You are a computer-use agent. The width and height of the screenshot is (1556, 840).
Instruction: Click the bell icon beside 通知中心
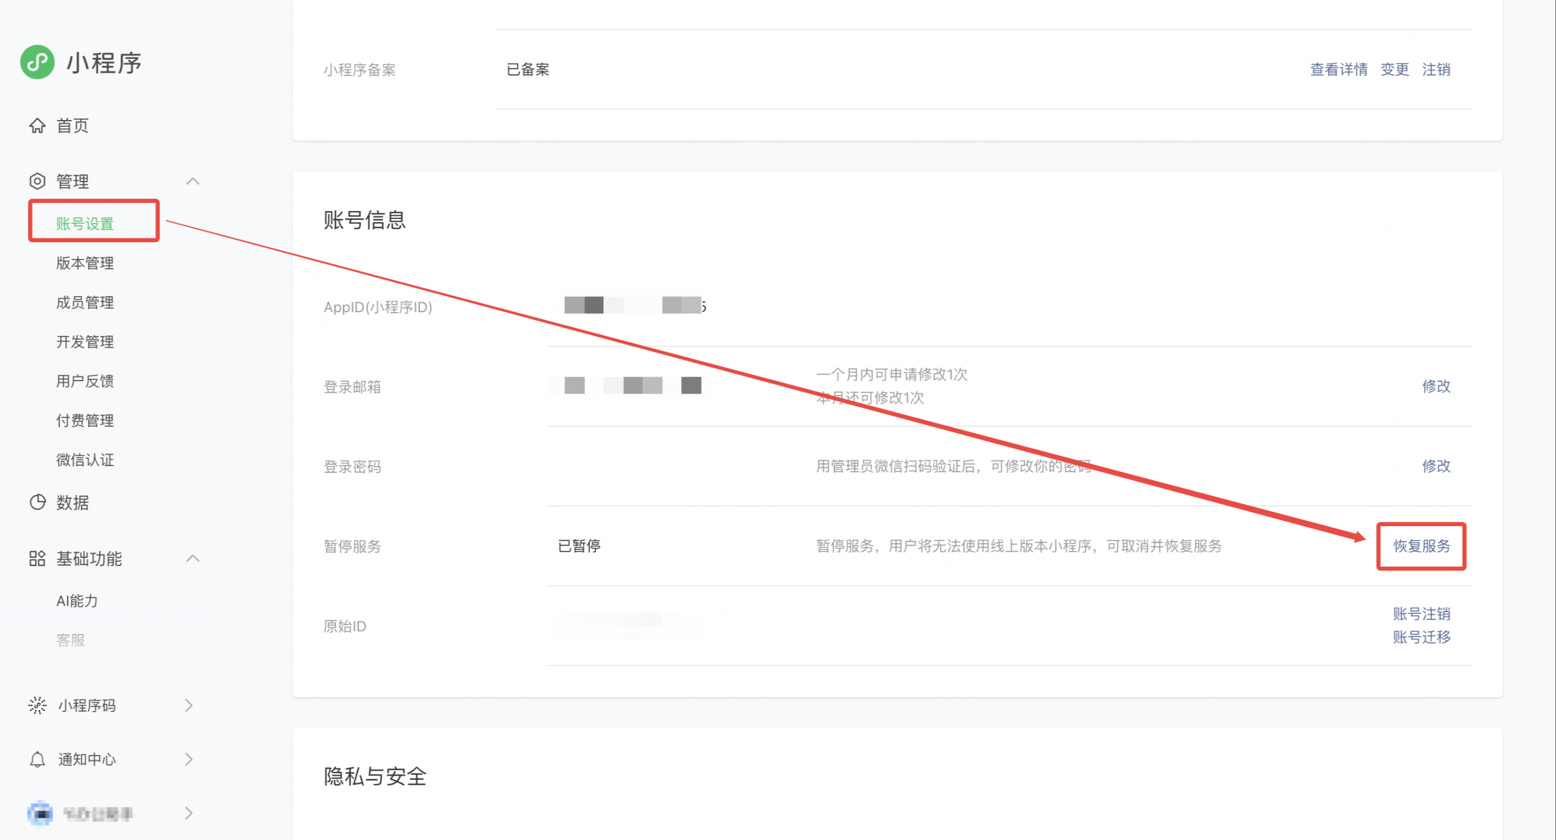[37, 759]
